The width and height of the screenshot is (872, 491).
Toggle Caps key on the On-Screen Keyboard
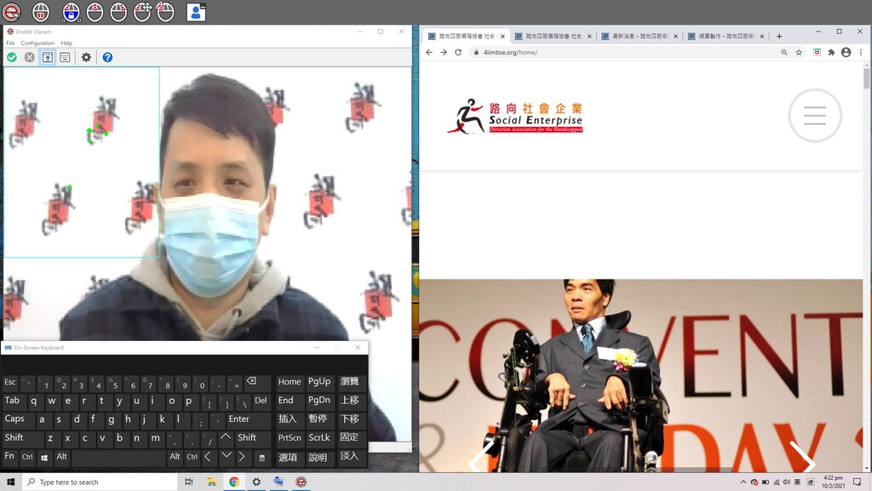click(14, 419)
